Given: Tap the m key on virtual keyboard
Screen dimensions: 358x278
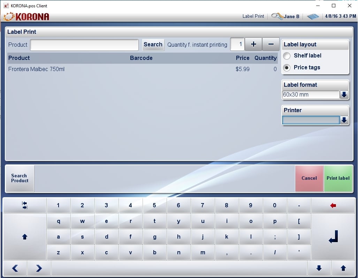Looking at the screenshot, I should (203, 253).
